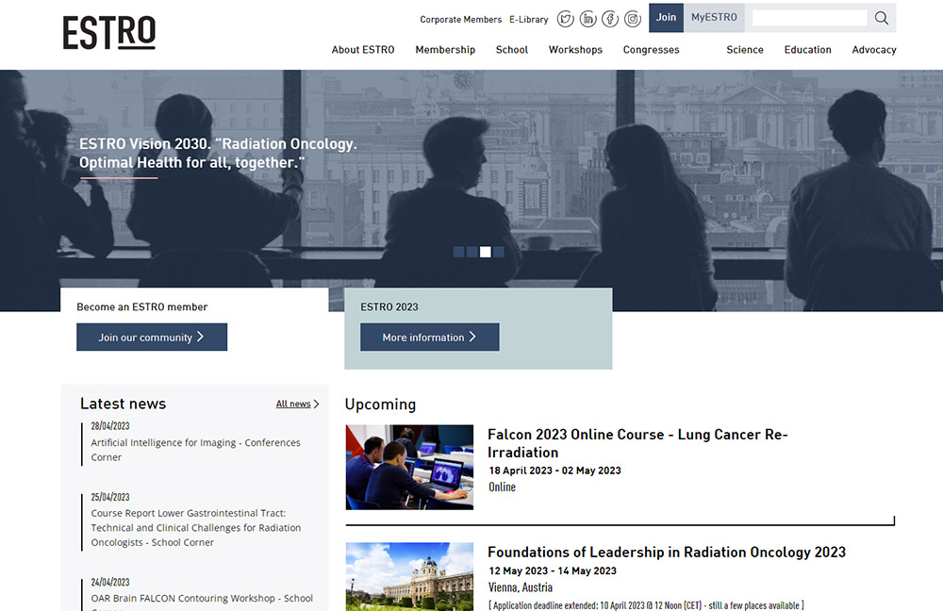Screen dimensions: 943x611
Task: Open the School menu
Action: click(512, 50)
